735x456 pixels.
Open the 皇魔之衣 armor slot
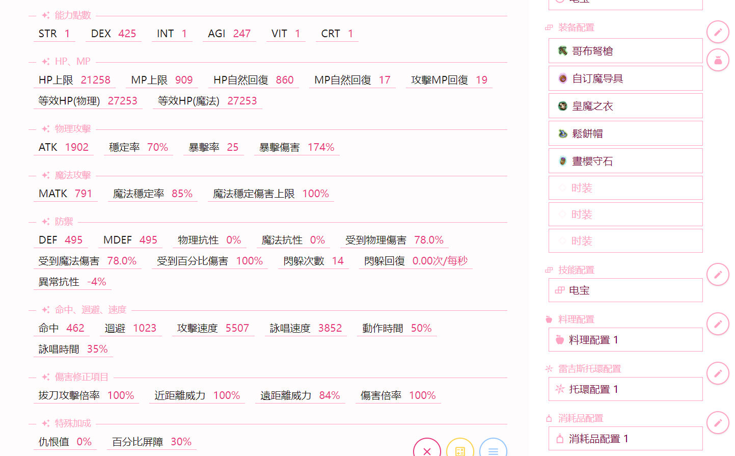coord(625,106)
